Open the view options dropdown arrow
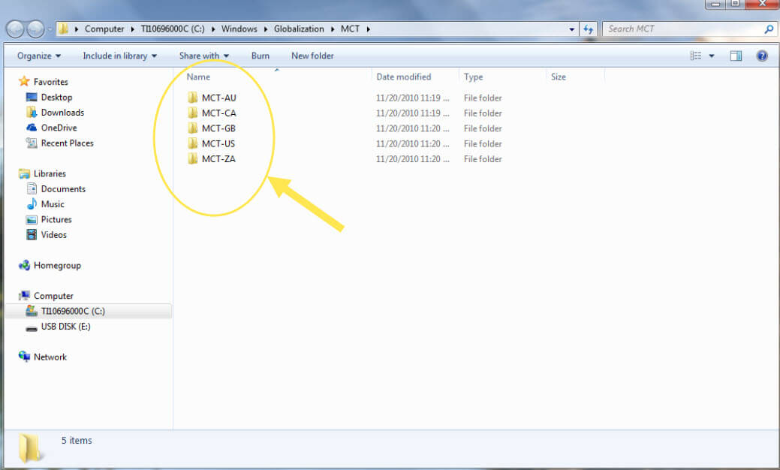Screen dimensions: 780x470 (712, 56)
